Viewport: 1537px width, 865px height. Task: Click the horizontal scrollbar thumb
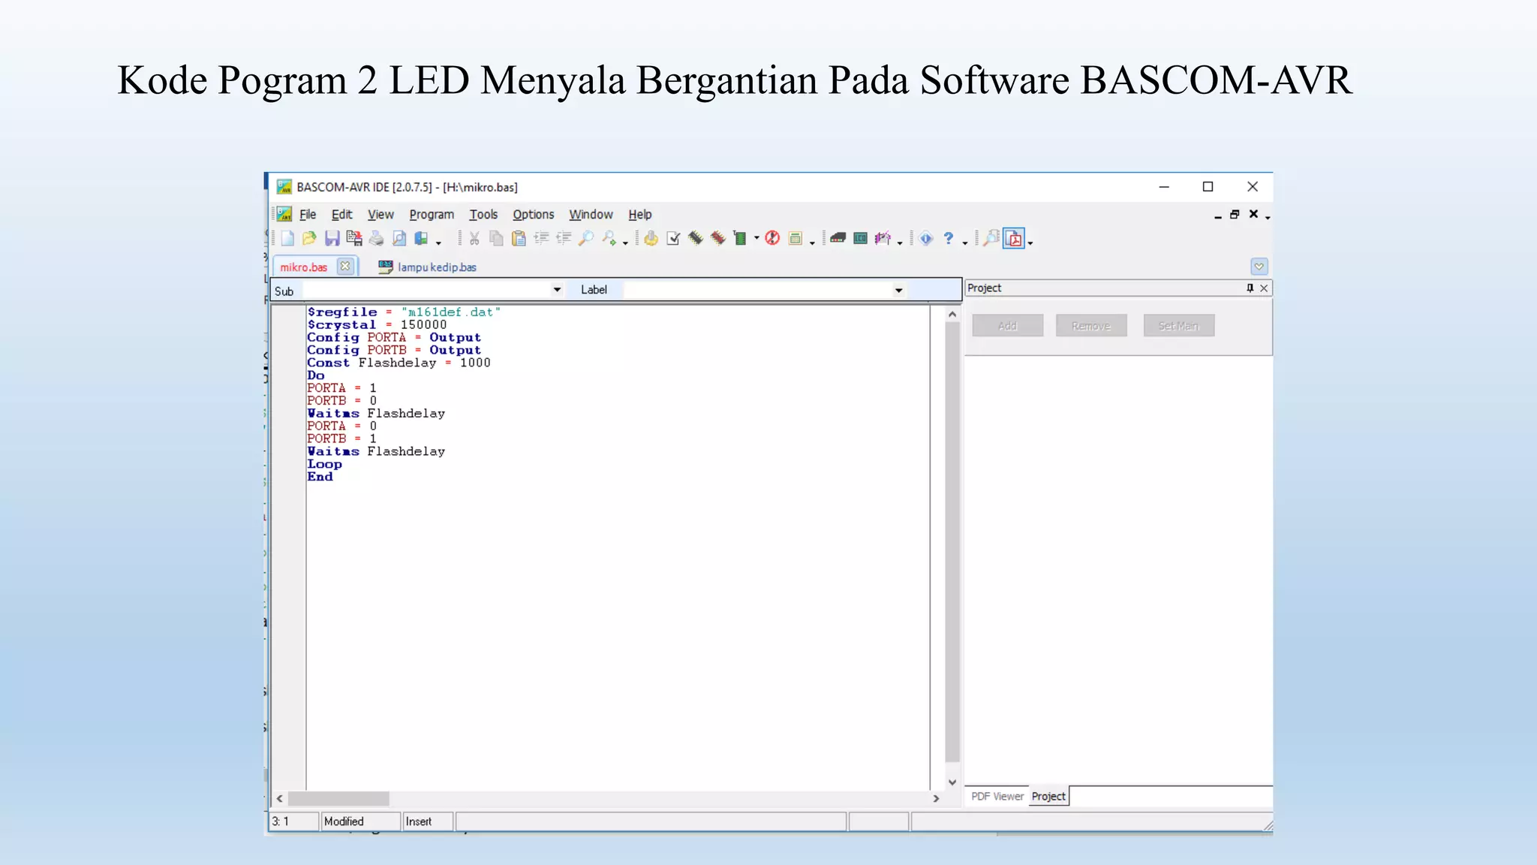(338, 798)
